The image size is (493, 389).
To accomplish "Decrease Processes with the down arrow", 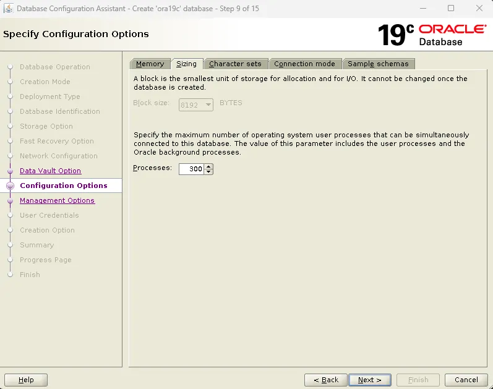I will pos(208,172).
